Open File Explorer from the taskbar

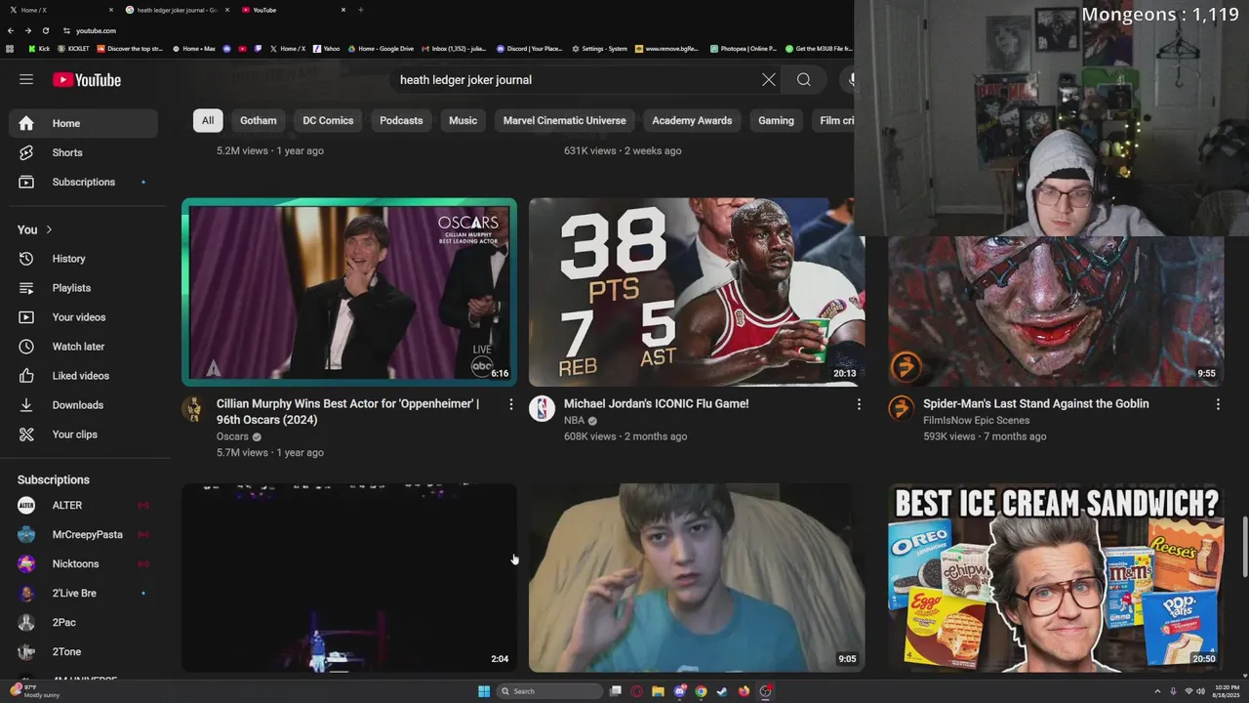[x=658, y=691]
